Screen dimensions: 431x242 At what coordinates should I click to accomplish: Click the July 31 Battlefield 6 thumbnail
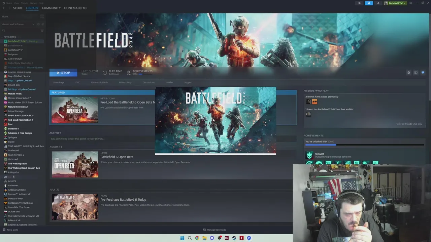click(x=75, y=207)
